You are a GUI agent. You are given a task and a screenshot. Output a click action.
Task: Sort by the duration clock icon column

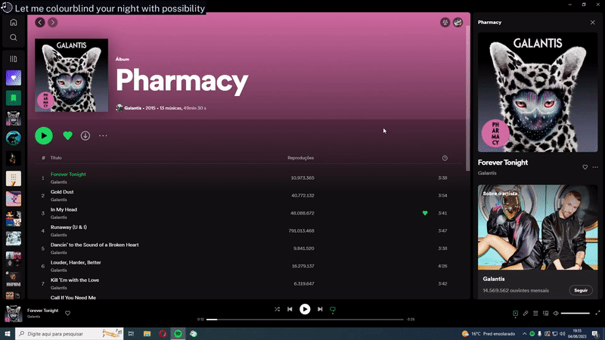(445, 158)
